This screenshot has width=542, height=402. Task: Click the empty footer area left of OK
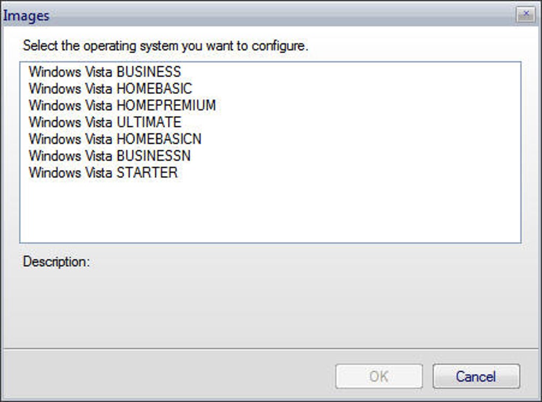click(x=159, y=377)
